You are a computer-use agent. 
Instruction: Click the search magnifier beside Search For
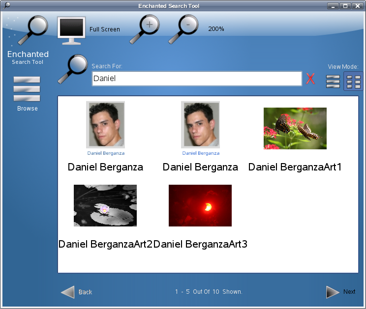pyautogui.click(x=73, y=69)
